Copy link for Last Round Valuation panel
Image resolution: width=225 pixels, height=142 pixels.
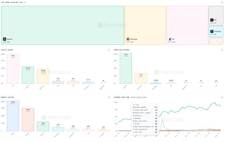pyautogui.click(x=222, y=2)
